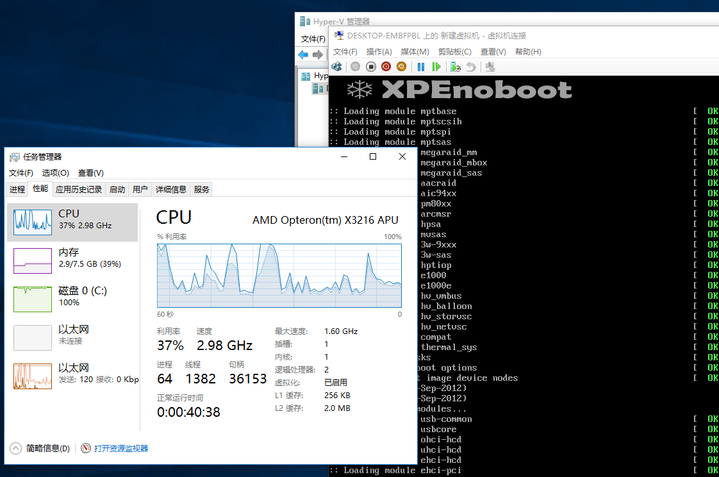Click the megaraid_sas line in the console
Screen dimensions: 719x477
point(451,173)
